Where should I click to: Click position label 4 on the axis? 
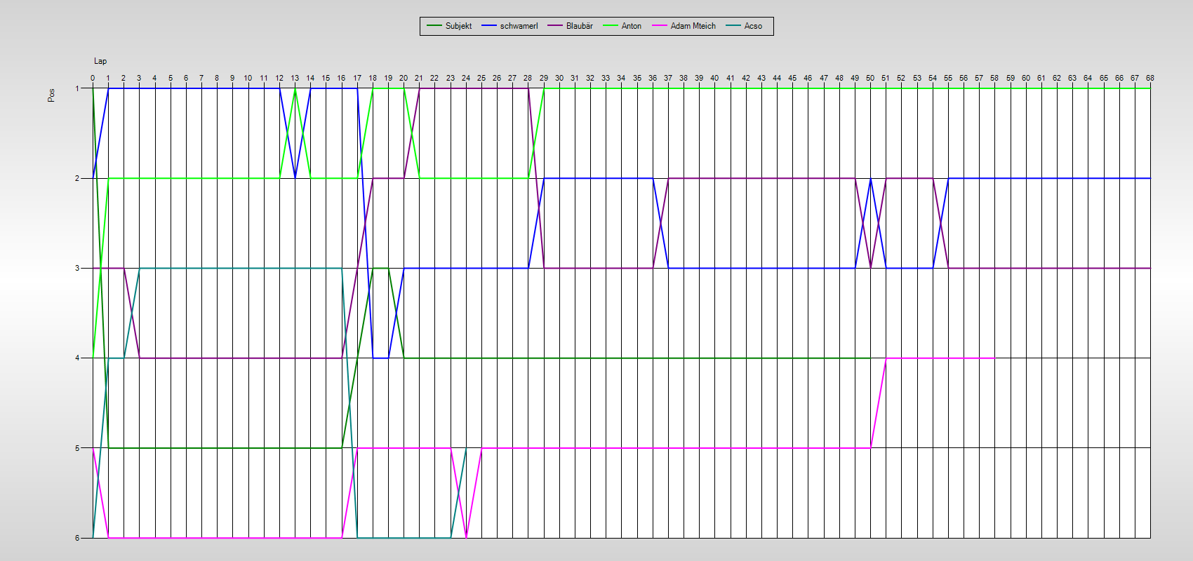pyautogui.click(x=77, y=358)
